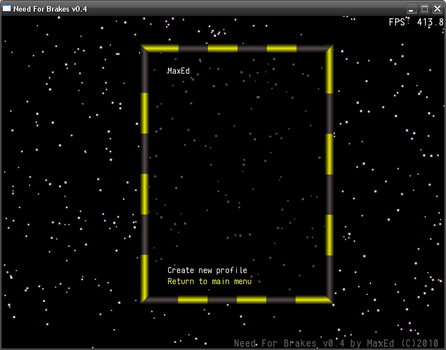The image size is (446, 350).
Task: Click the FPS counter text
Action: pyautogui.click(x=416, y=22)
